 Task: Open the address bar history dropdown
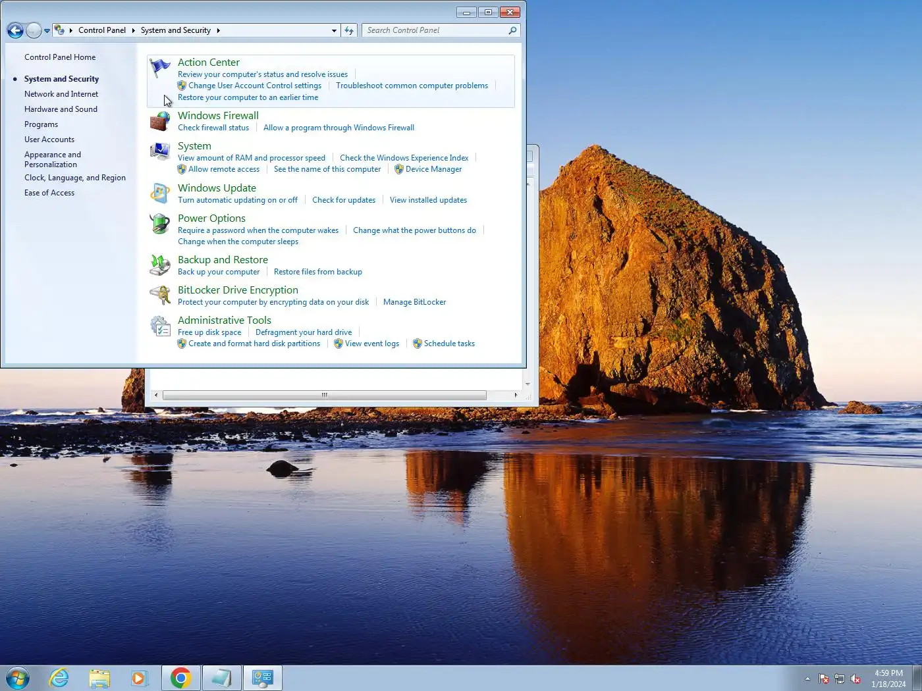334,30
